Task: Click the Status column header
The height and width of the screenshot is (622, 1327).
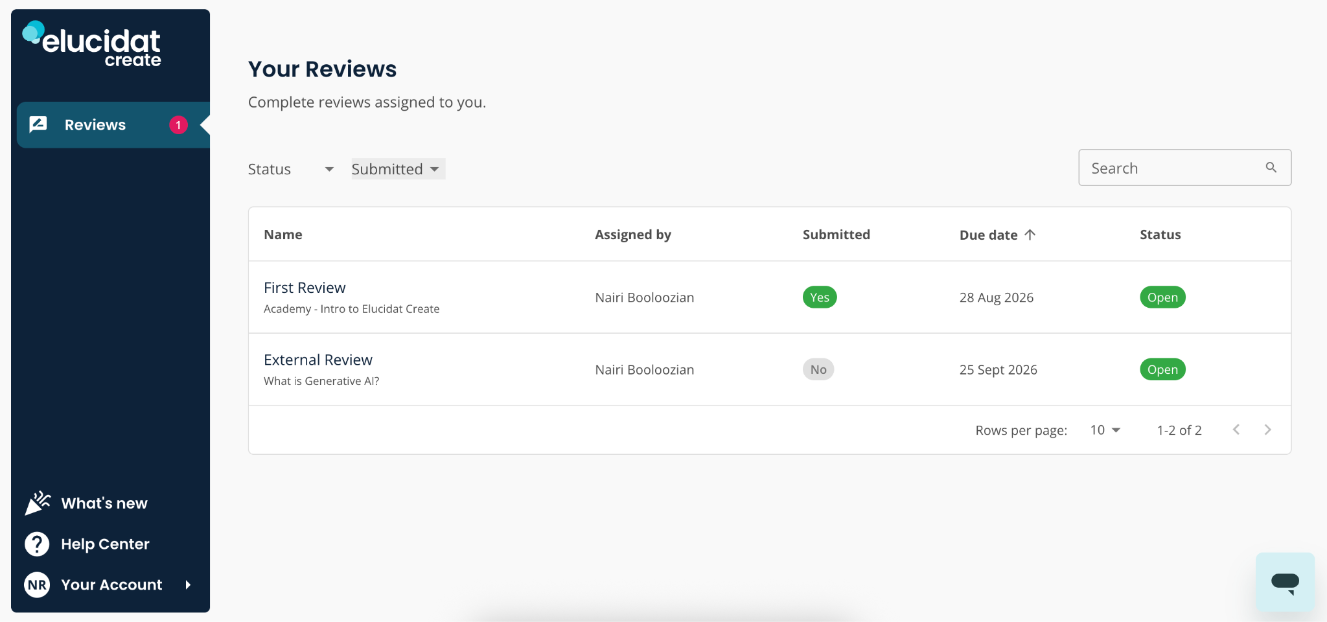Action: 1160,235
